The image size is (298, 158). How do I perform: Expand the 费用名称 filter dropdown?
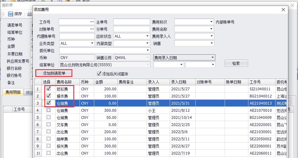(x=212, y=29)
